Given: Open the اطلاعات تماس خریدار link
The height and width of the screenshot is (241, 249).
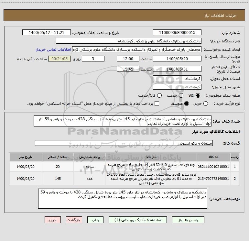Looking at the screenshot, I should coord(53,49).
